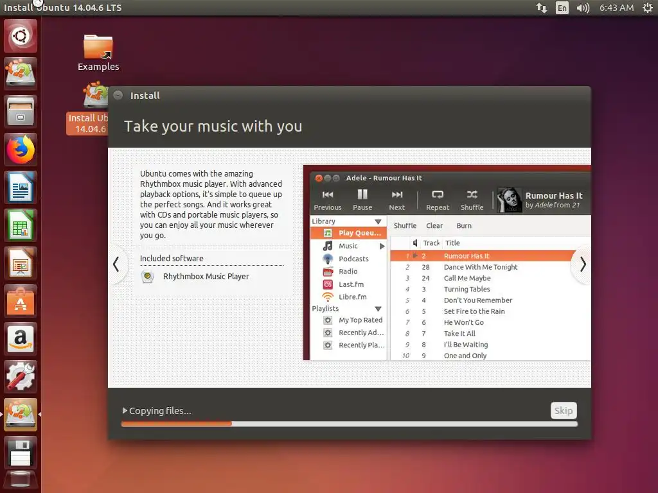Click the Adele album art thumbnail
Image resolution: width=658 pixels, height=493 pixels.
click(x=510, y=200)
